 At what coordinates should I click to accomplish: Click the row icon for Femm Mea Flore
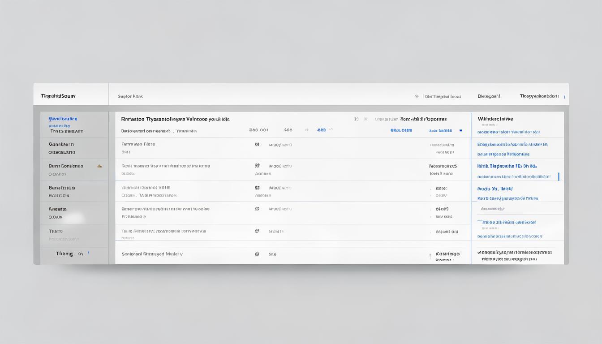257,145
